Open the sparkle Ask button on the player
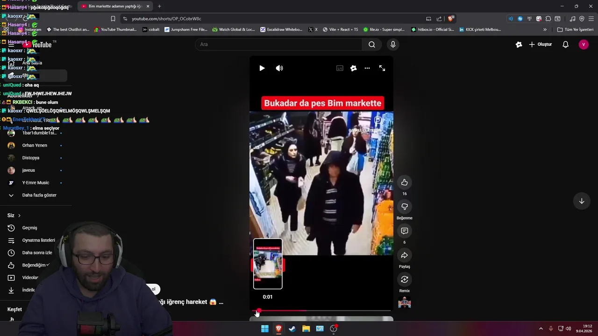This screenshot has height=336, width=598. coord(354,68)
